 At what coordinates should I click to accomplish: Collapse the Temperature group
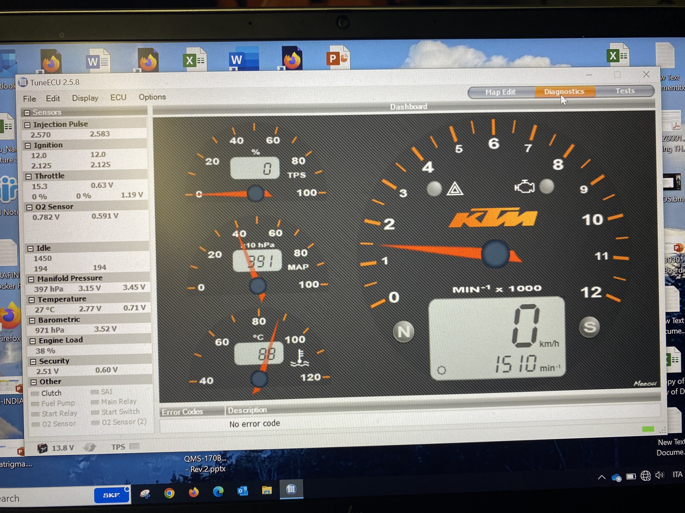(x=31, y=300)
